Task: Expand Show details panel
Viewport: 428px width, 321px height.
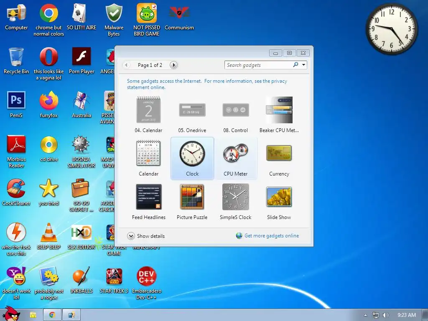Action: [x=146, y=236]
